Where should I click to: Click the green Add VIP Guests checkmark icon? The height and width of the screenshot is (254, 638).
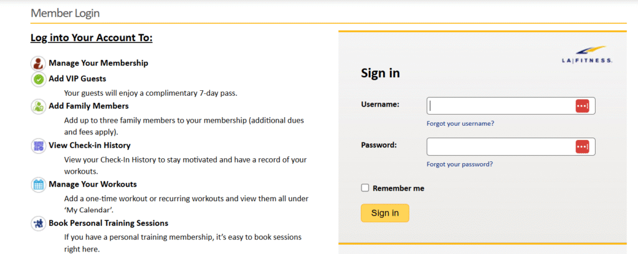[x=39, y=79]
